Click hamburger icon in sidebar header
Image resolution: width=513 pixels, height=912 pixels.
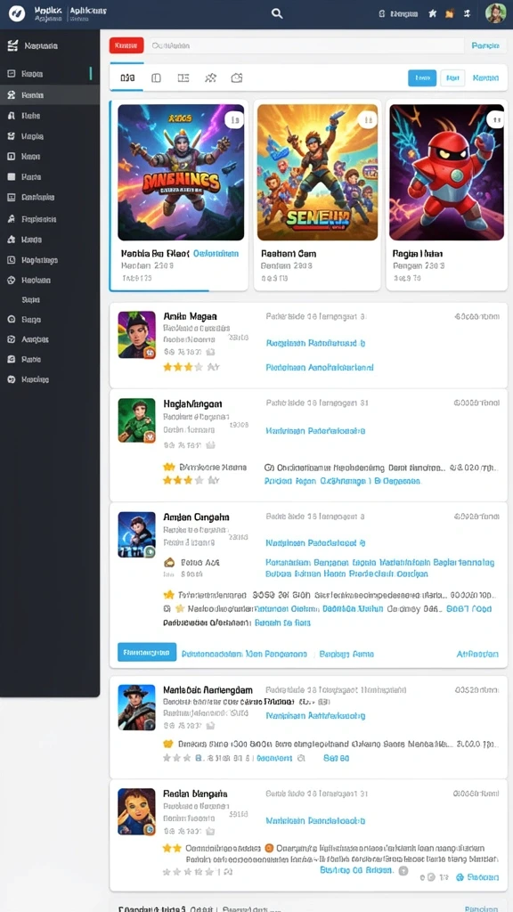[12, 46]
